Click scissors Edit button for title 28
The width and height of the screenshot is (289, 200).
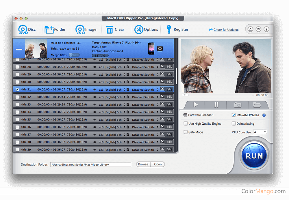pos(167,67)
